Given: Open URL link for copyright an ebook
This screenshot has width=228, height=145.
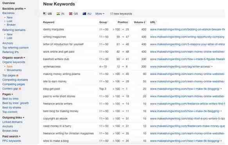Looking at the screenshot, I should pos(187,119).
